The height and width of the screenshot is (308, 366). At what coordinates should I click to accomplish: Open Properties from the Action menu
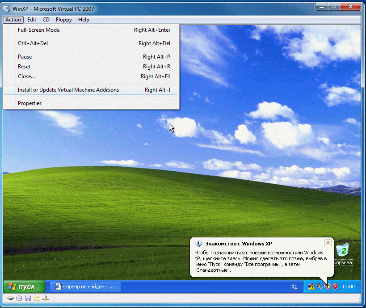(x=91, y=103)
